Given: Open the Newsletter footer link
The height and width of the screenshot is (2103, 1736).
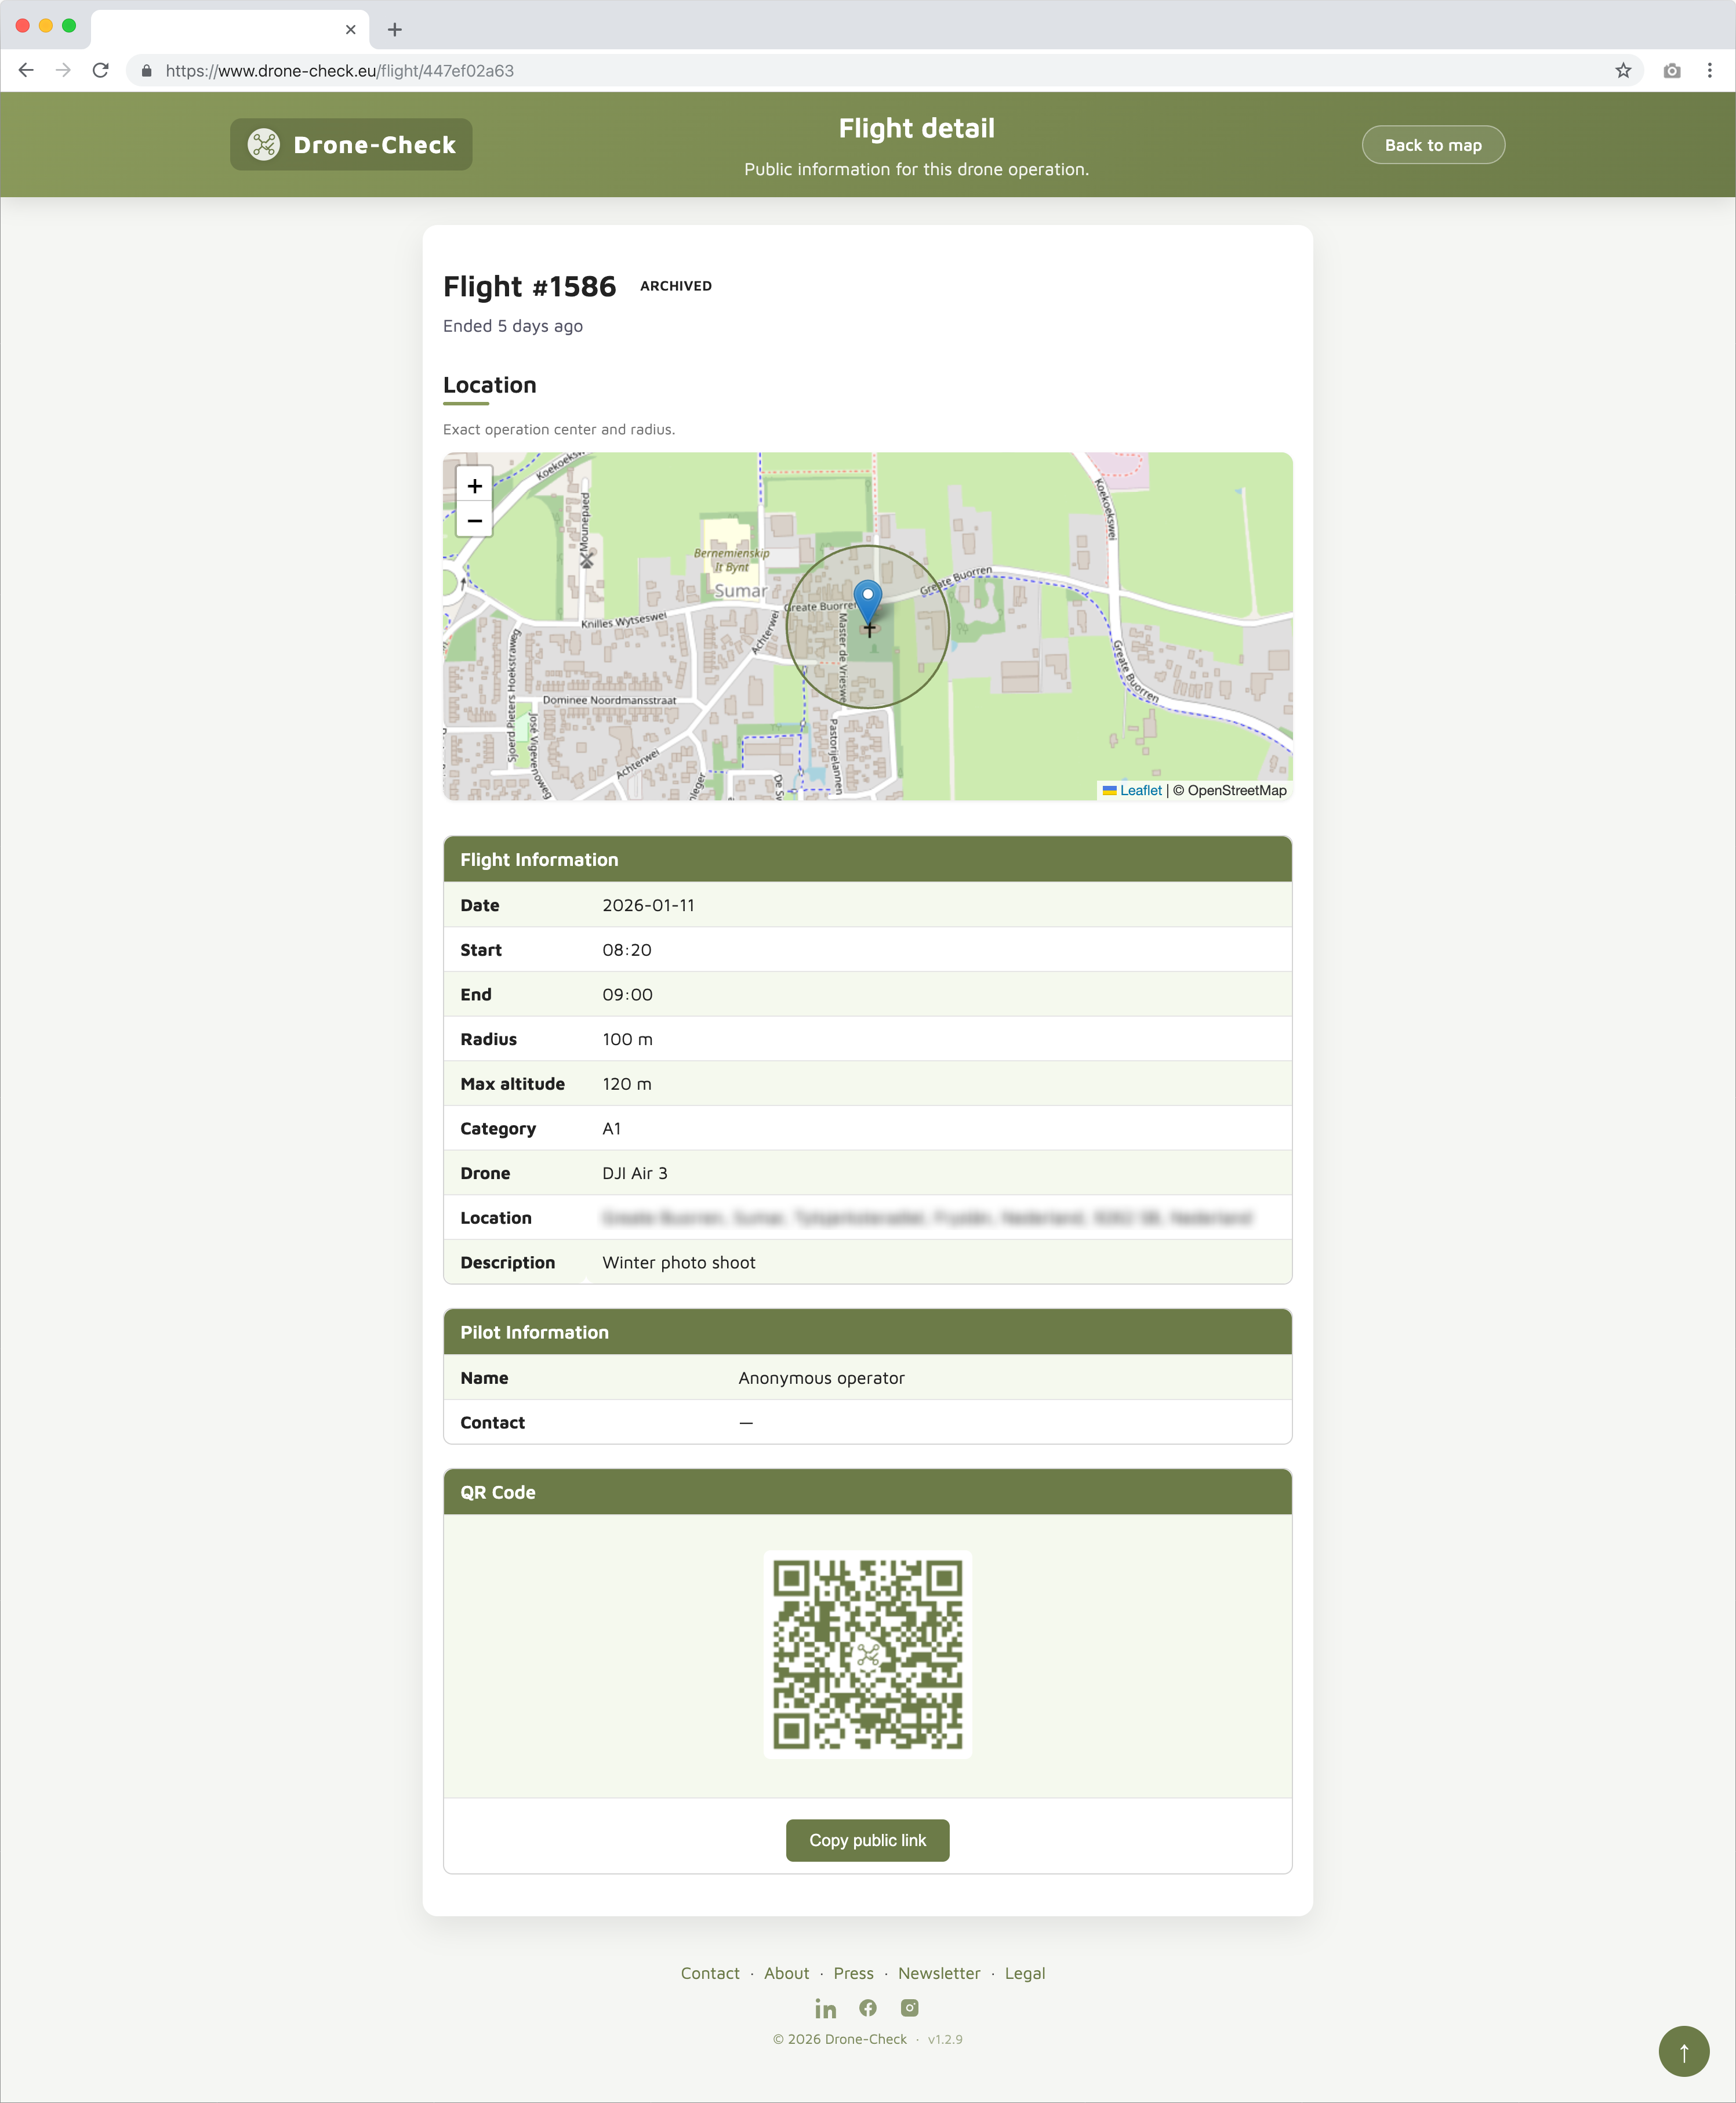Looking at the screenshot, I should pos(938,1973).
